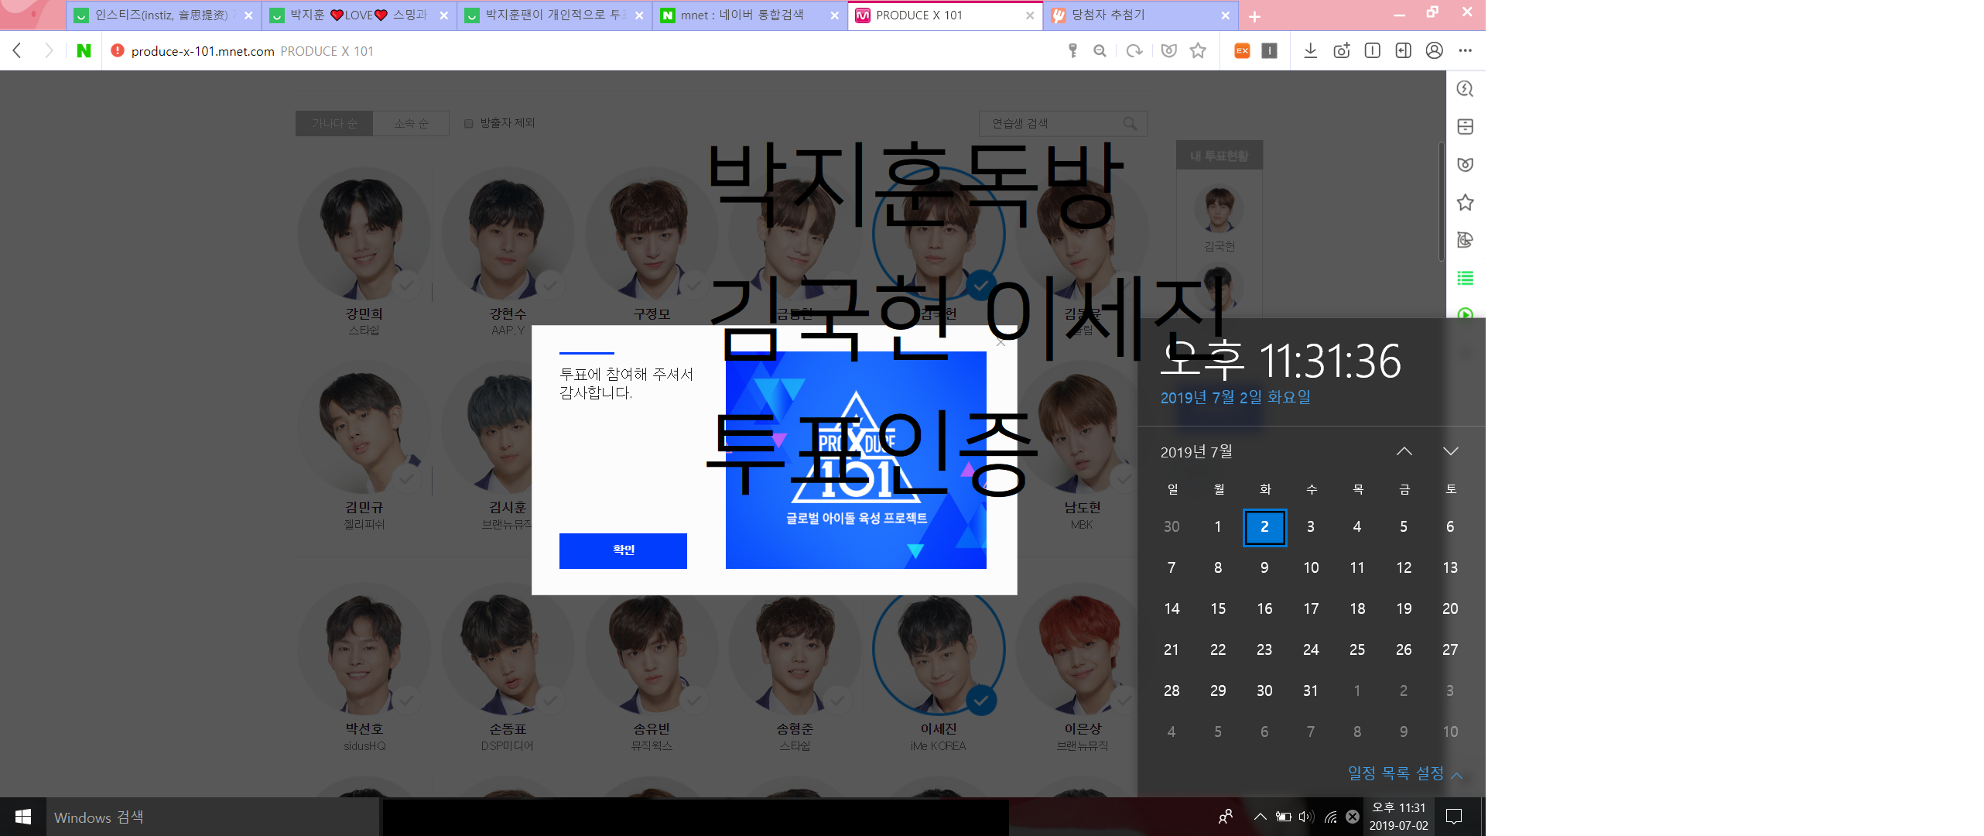
Task: Open the sidebar search lightning icon
Action: click(x=1465, y=89)
